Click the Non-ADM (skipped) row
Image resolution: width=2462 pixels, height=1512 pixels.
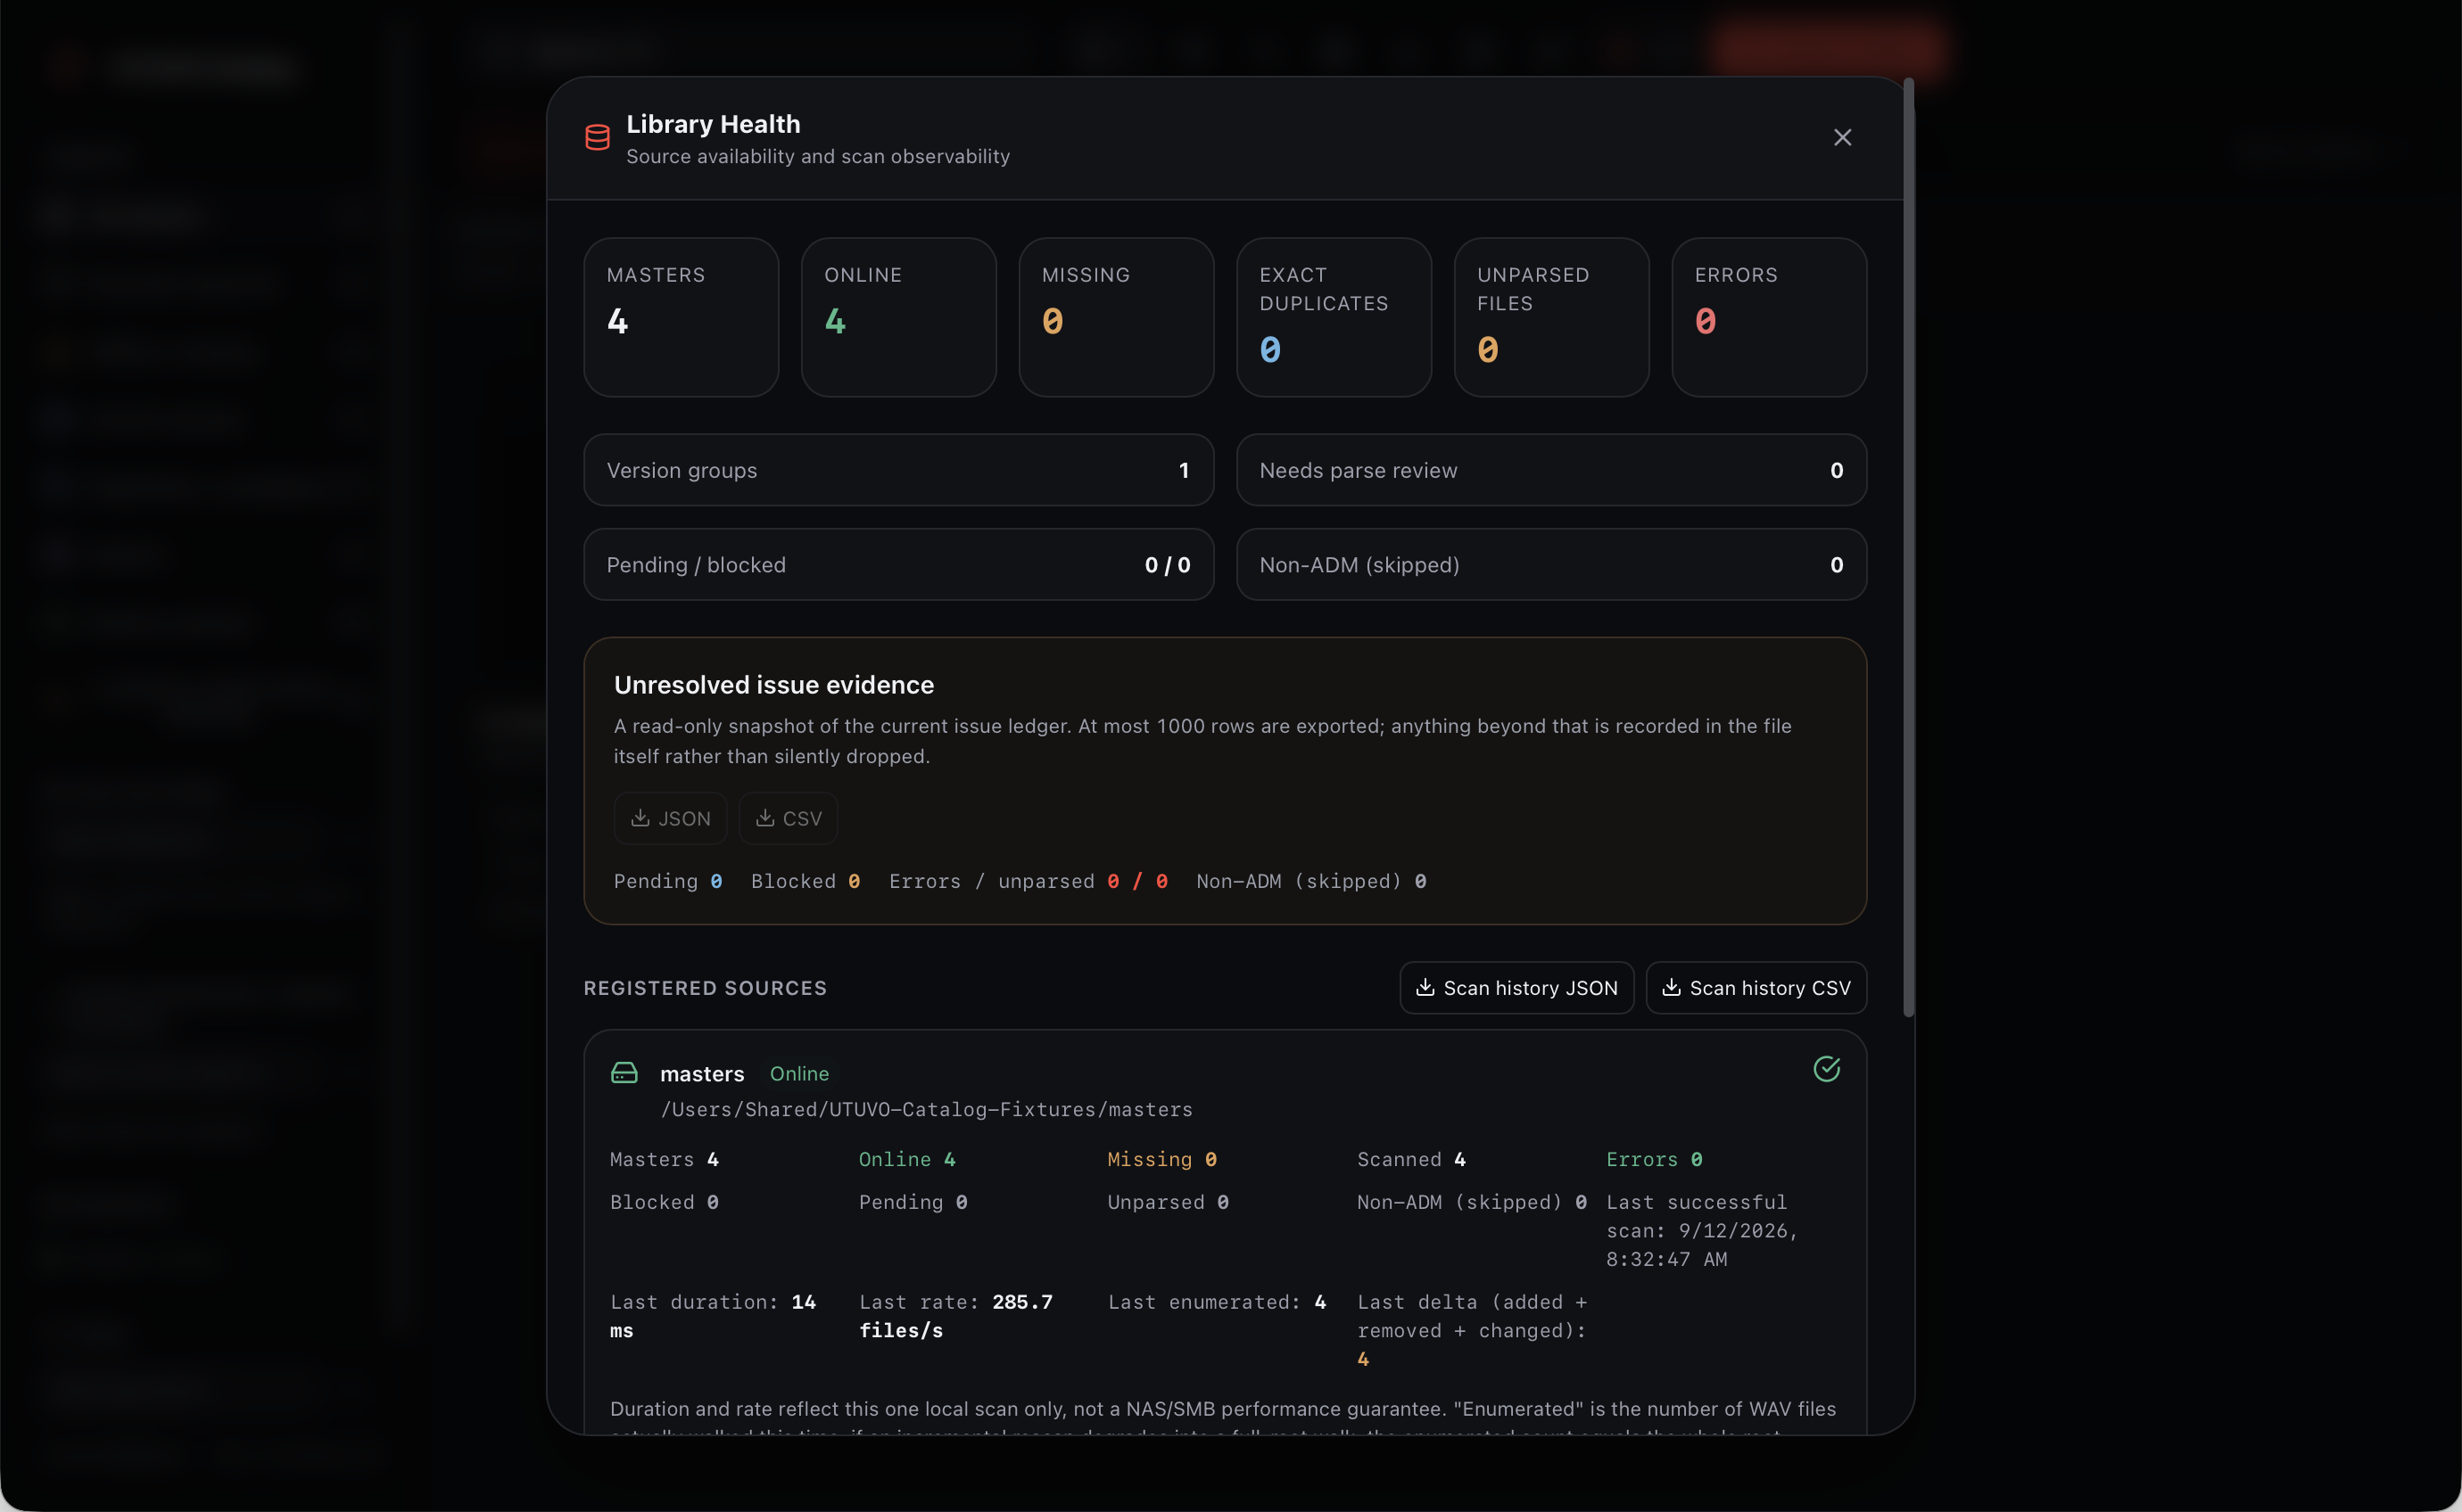1551,565
